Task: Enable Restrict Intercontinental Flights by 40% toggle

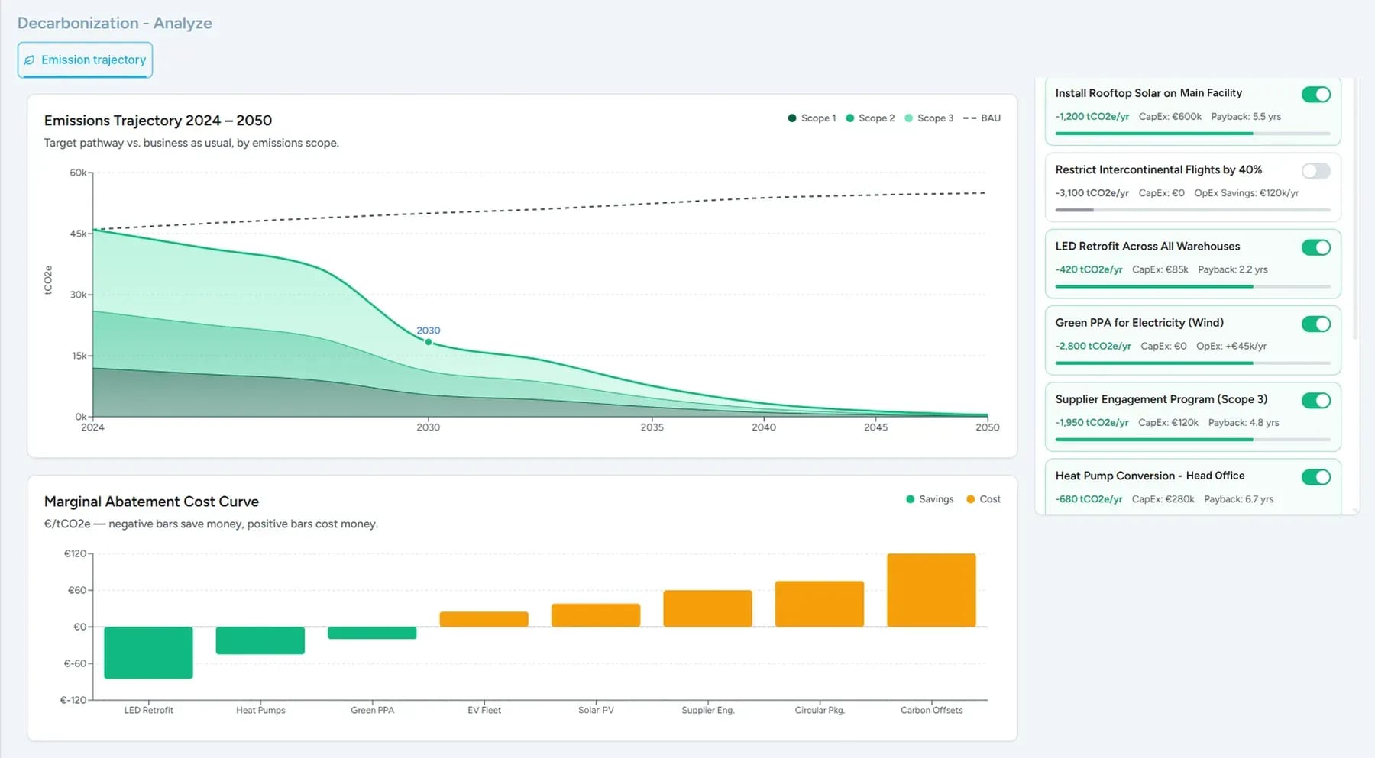Action: (1315, 171)
